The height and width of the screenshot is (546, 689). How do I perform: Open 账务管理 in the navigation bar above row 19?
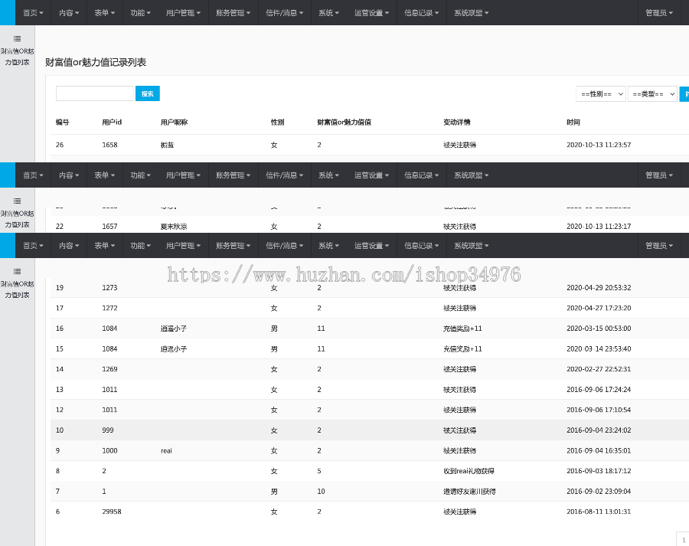[233, 245]
